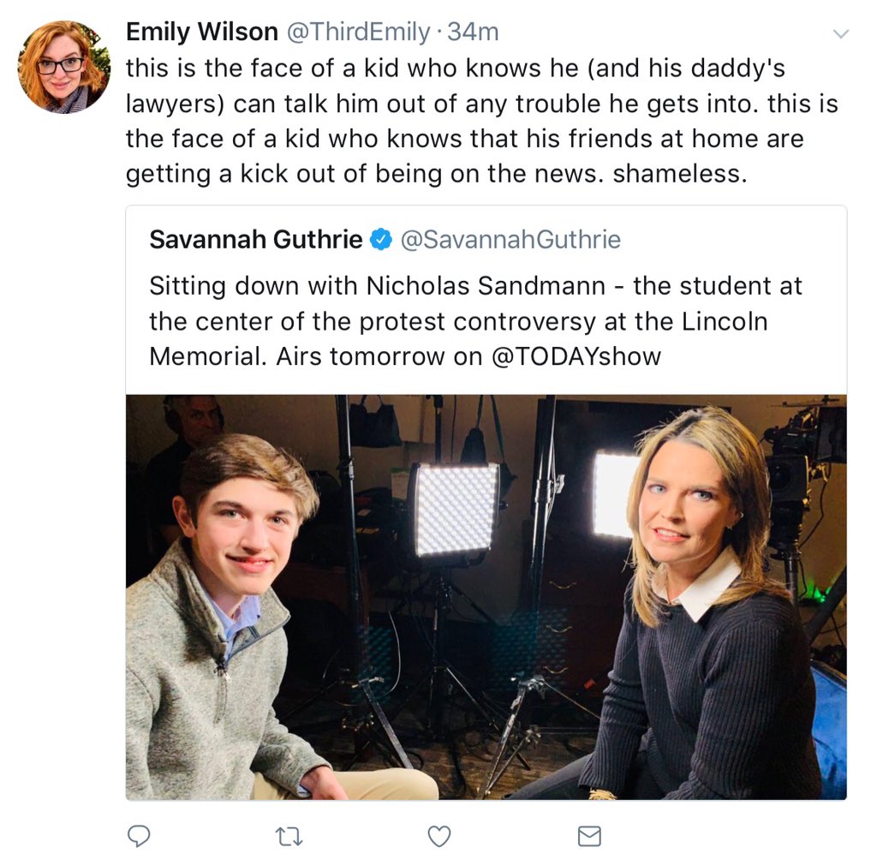This screenshot has width=877, height=865.
Task: Share tweet via direct message envelope
Action: coord(589,836)
